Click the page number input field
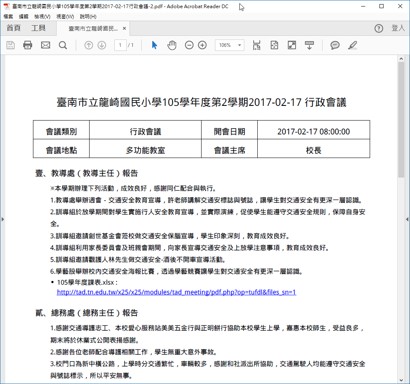Screen dimensions: 410x384 pyautogui.click(x=120, y=45)
